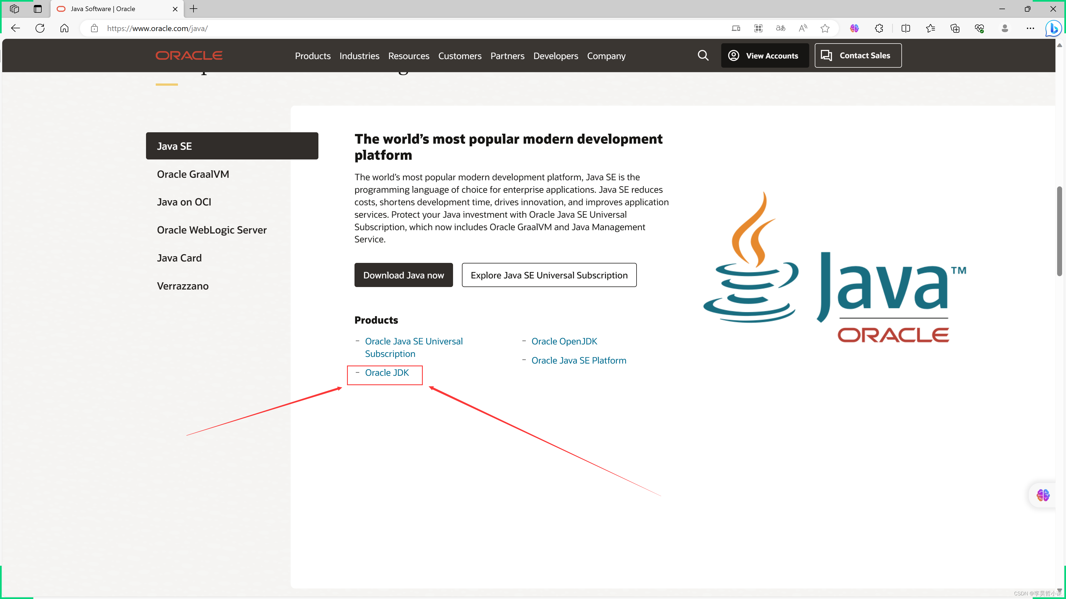Click the Oracle logo
This screenshot has width=1066, height=599.
coord(189,55)
